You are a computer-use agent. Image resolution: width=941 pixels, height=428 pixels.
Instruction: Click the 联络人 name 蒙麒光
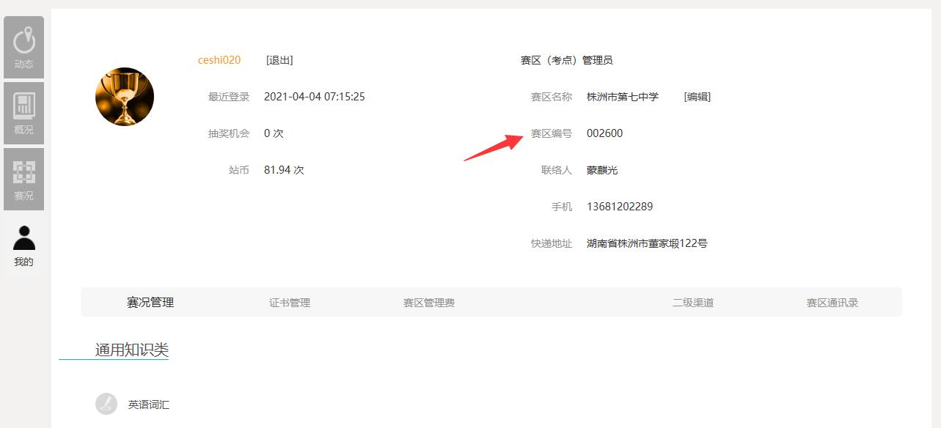[x=602, y=170]
